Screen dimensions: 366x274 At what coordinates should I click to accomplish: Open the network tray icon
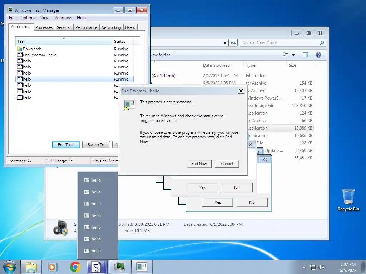point(312,267)
